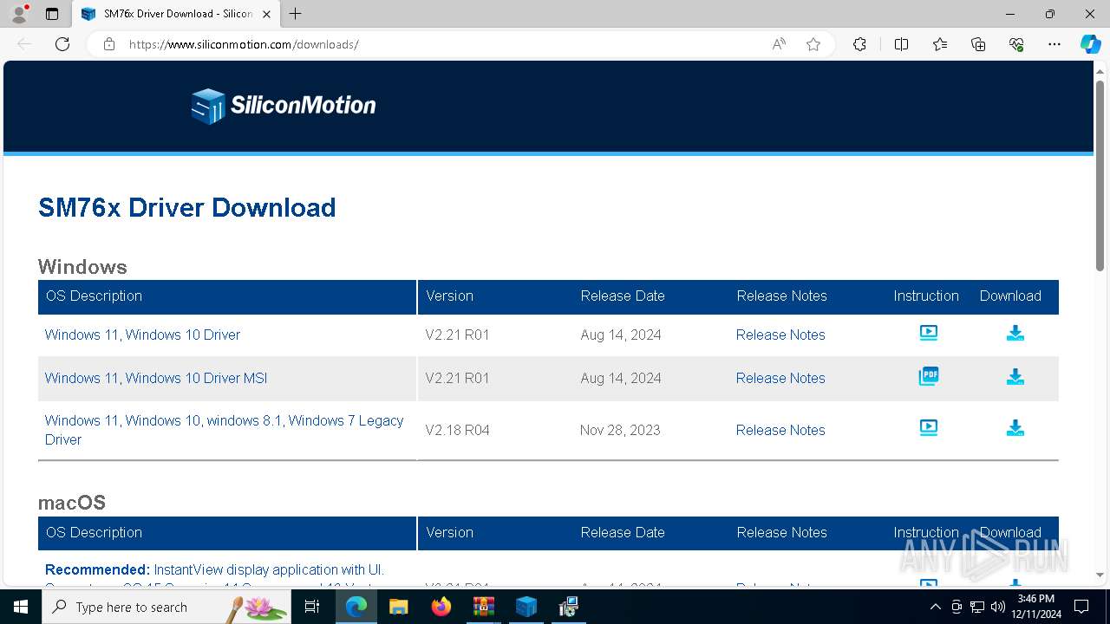Open the volume control in tray
Screen dimensions: 1110x624
(x=997, y=607)
